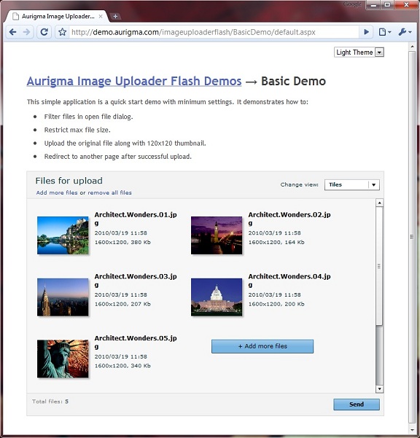Viewport: 420px width, 438px height.
Task: Click the browser forward arrow
Action: 26,32
